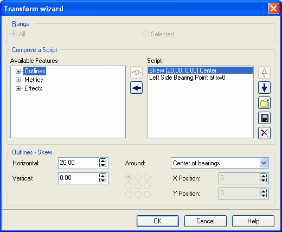
Task: Save the script with floppy disk icon
Action: pos(264,118)
